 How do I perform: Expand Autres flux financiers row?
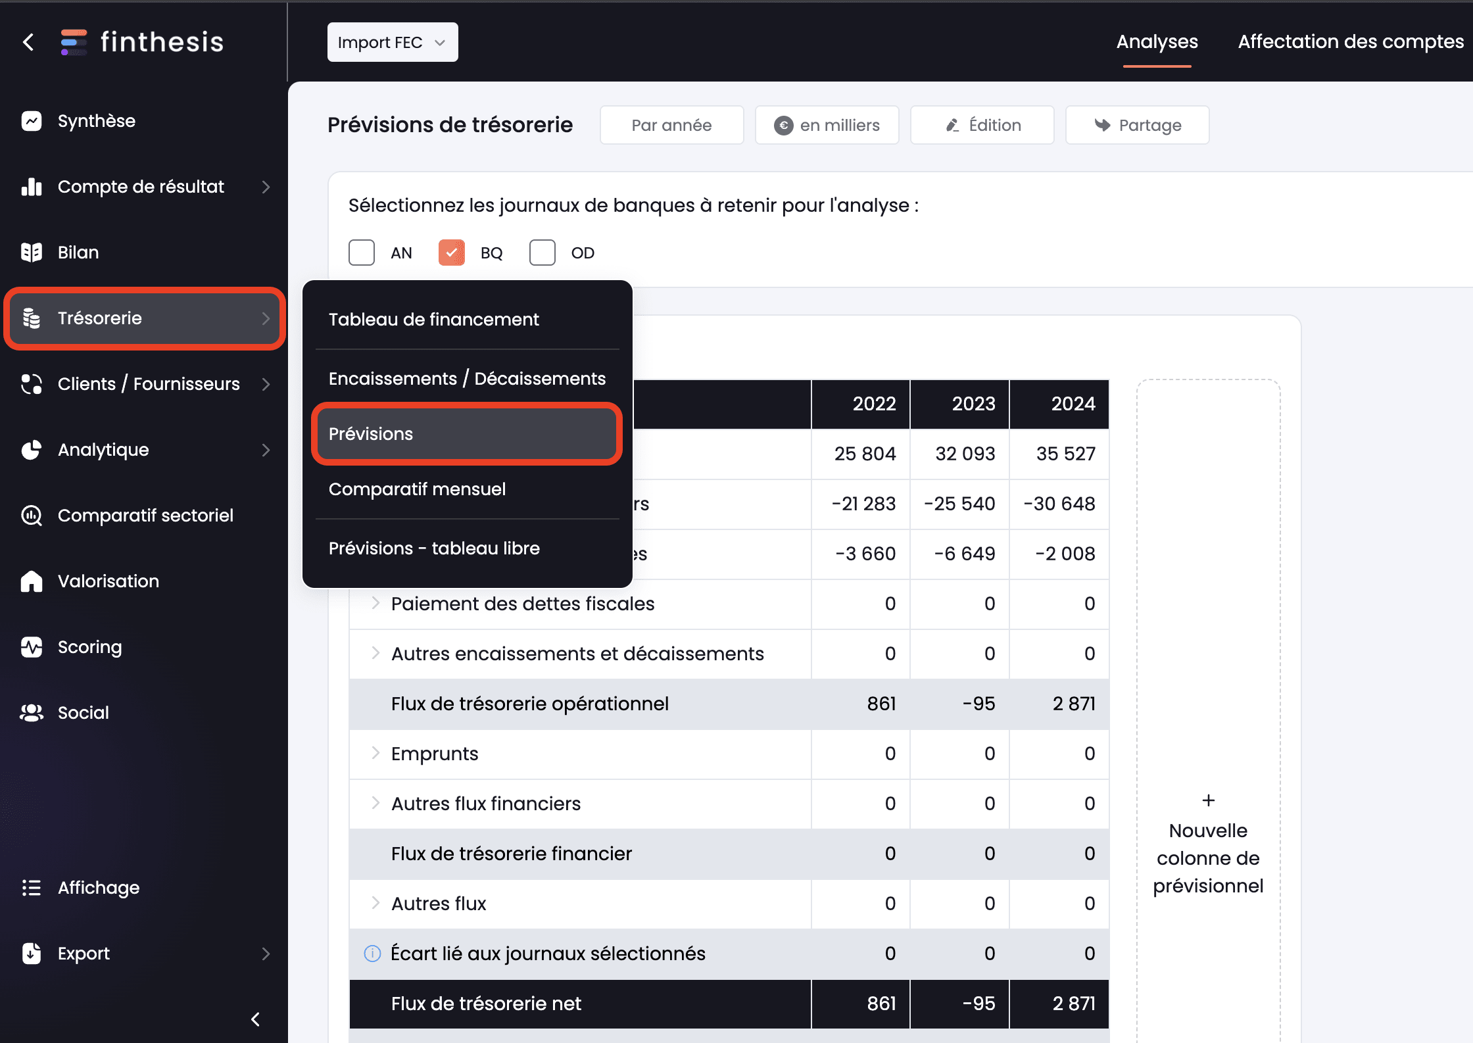[x=375, y=803]
